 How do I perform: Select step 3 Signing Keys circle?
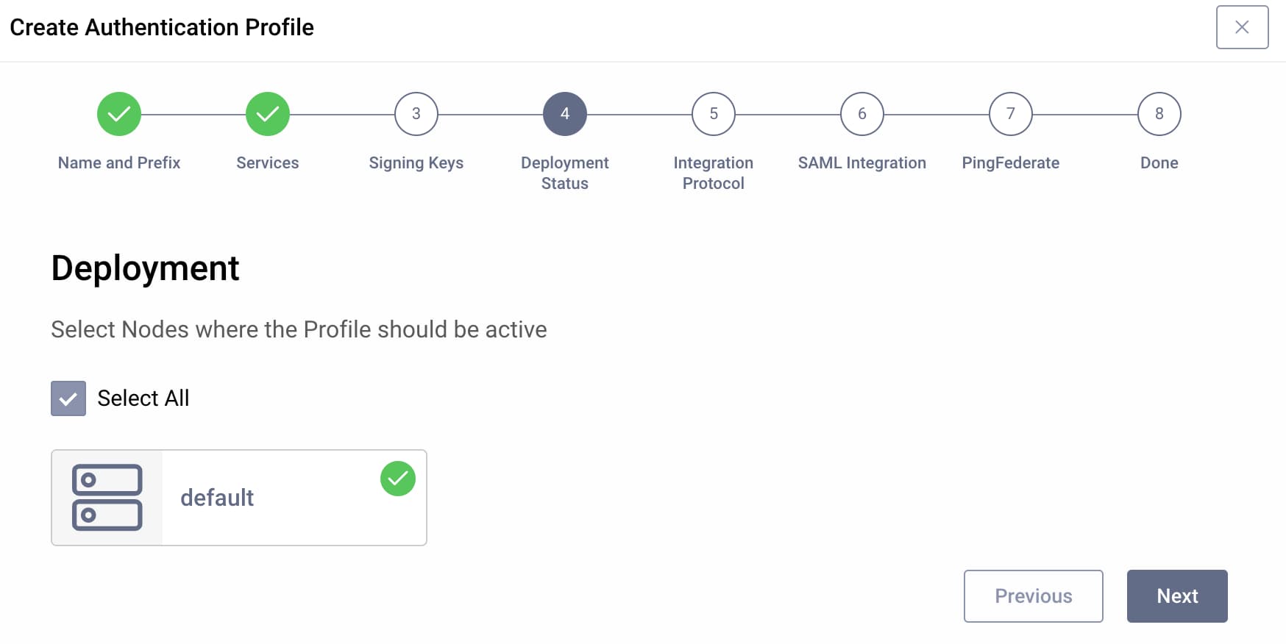pyautogui.click(x=416, y=113)
